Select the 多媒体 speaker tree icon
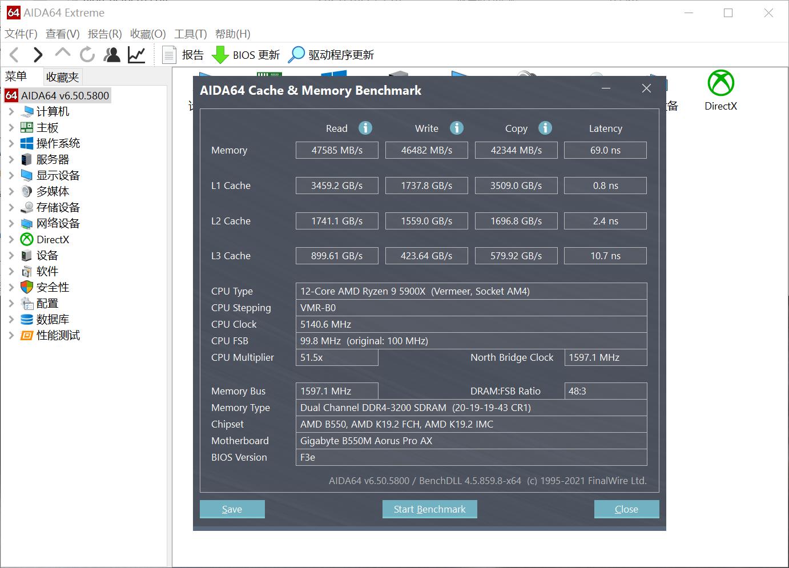 tap(27, 191)
